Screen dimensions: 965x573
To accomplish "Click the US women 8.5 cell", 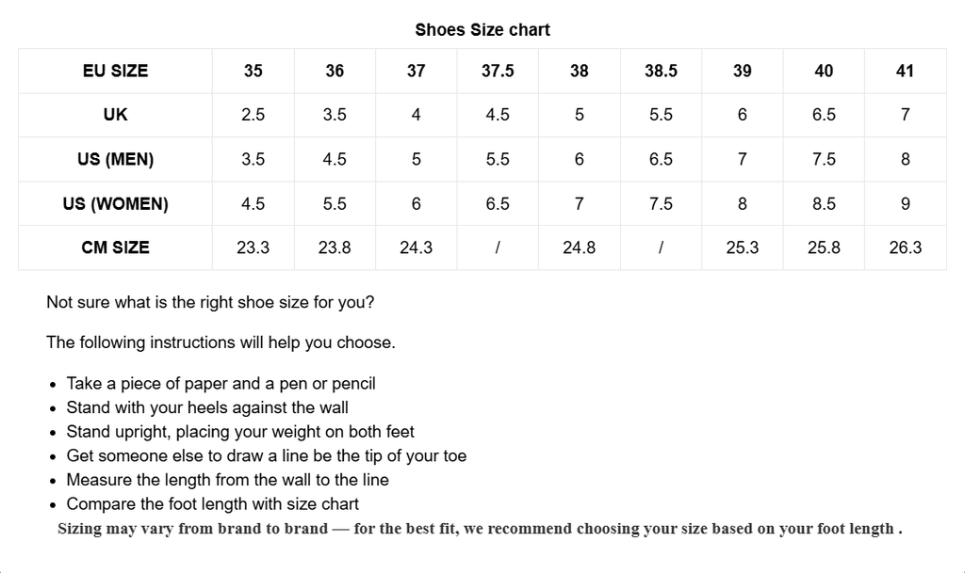I will (824, 203).
